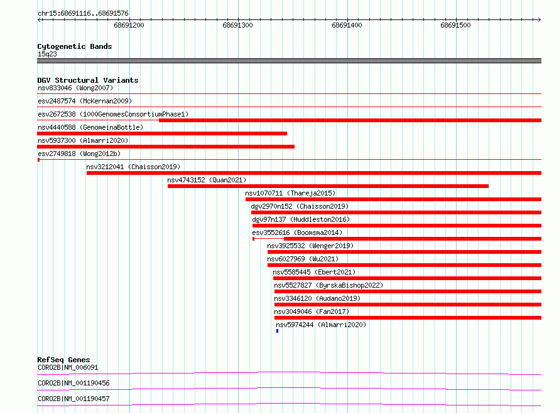Select esv2749818 (Wong2012b) variant label
The width and height of the screenshot is (559, 413).
pyautogui.click(x=79, y=154)
